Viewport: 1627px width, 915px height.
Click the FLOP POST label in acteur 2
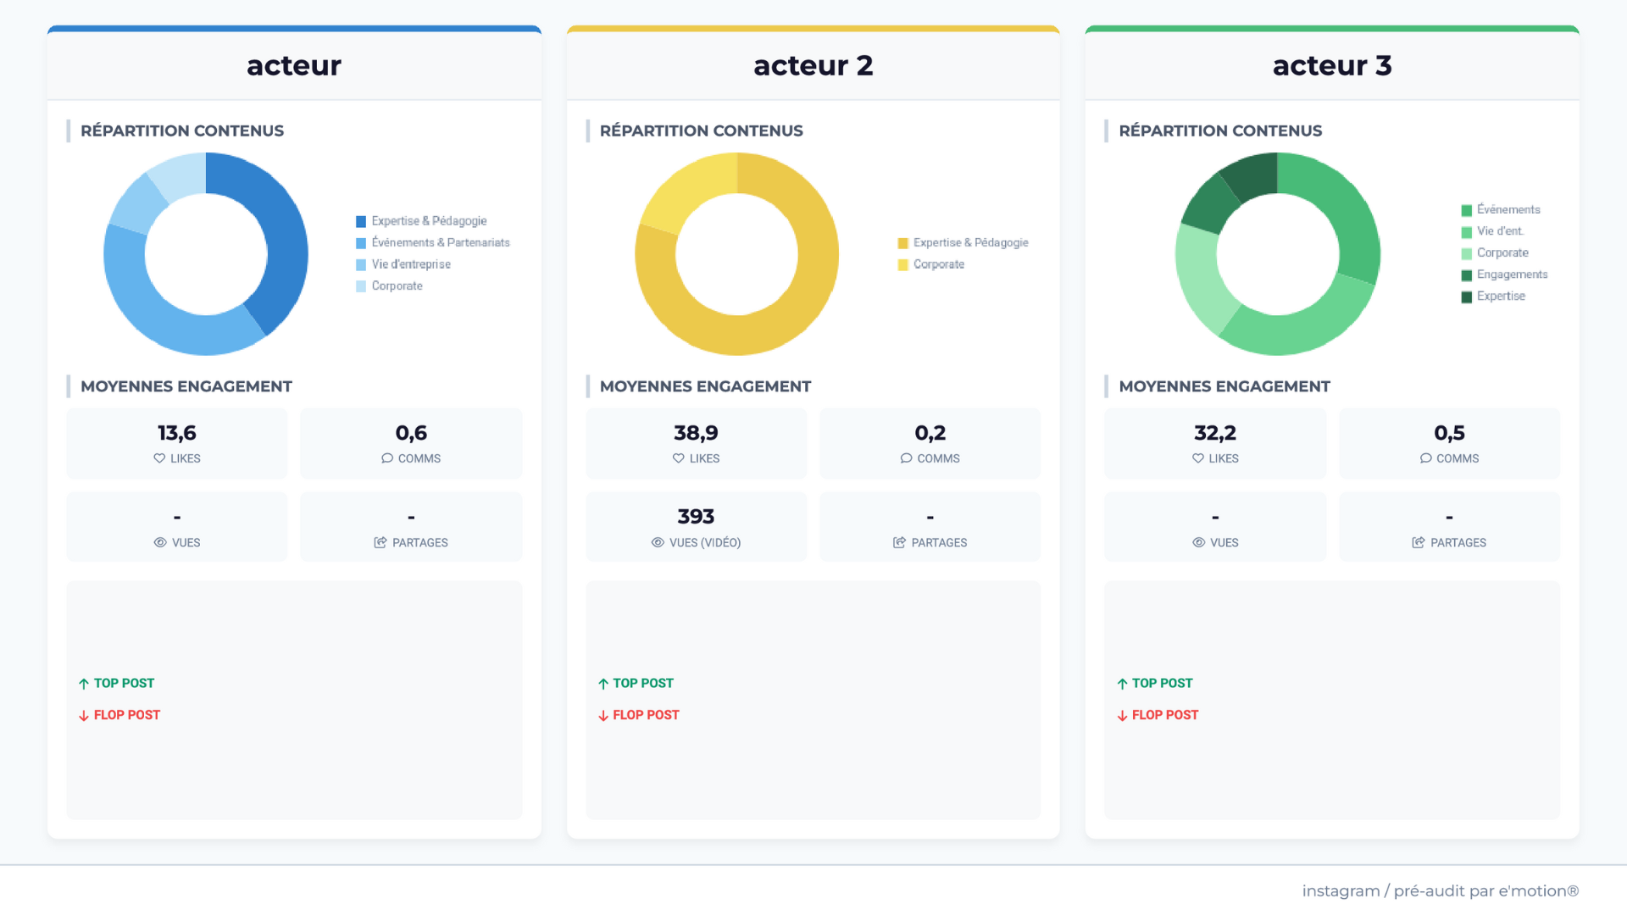coord(646,715)
